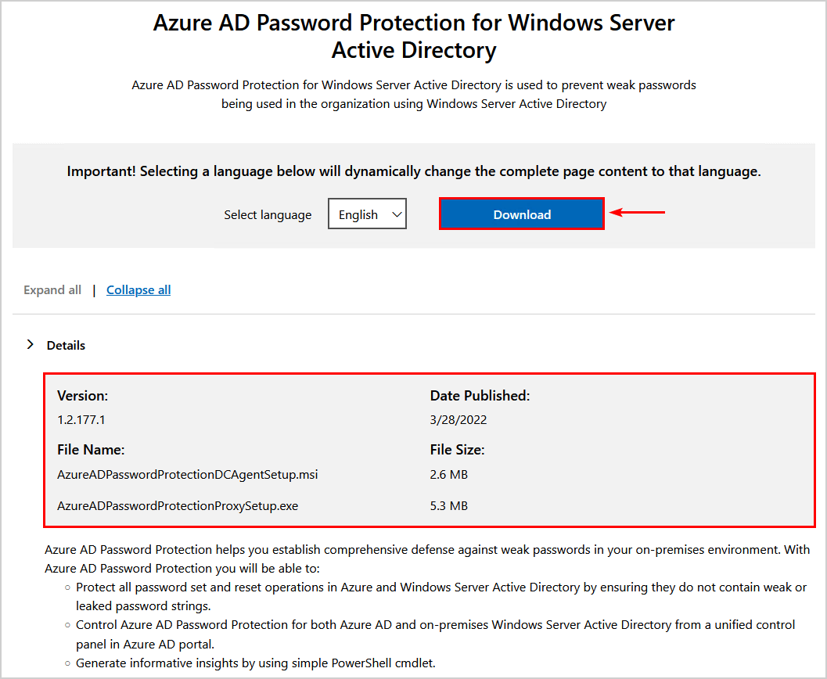
Task: Click the Collapse all link
Action: tap(138, 290)
